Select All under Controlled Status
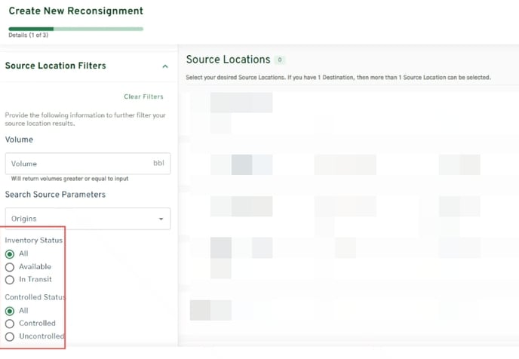The image size is (519, 359). [x=10, y=311]
